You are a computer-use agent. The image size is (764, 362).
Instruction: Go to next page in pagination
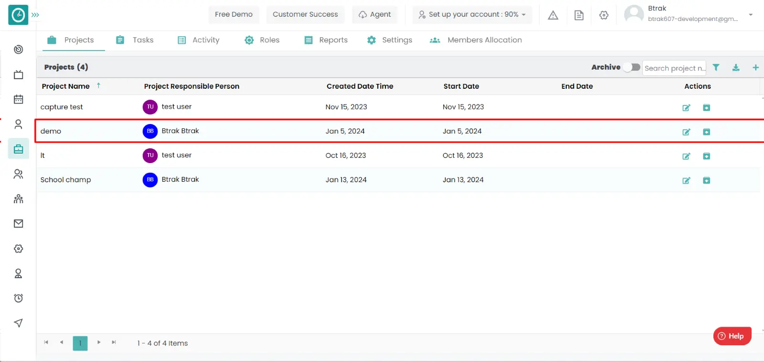click(99, 342)
